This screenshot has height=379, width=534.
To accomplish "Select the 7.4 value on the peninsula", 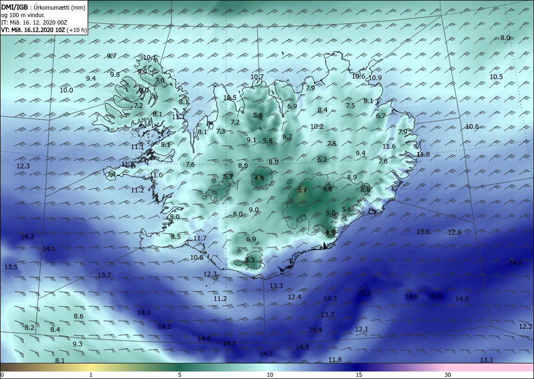I will pyautogui.click(x=112, y=174).
